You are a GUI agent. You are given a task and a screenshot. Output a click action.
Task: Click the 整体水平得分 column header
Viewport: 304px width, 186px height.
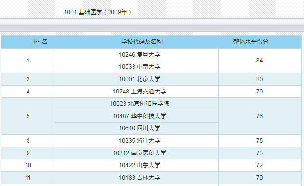tap(250, 42)
